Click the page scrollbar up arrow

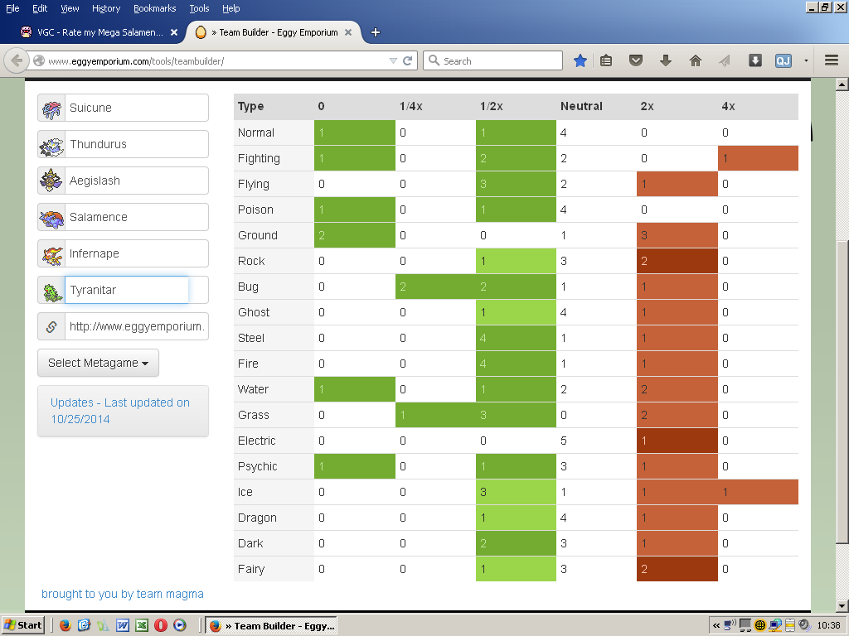pyautogui.click(x=842, y=84)
